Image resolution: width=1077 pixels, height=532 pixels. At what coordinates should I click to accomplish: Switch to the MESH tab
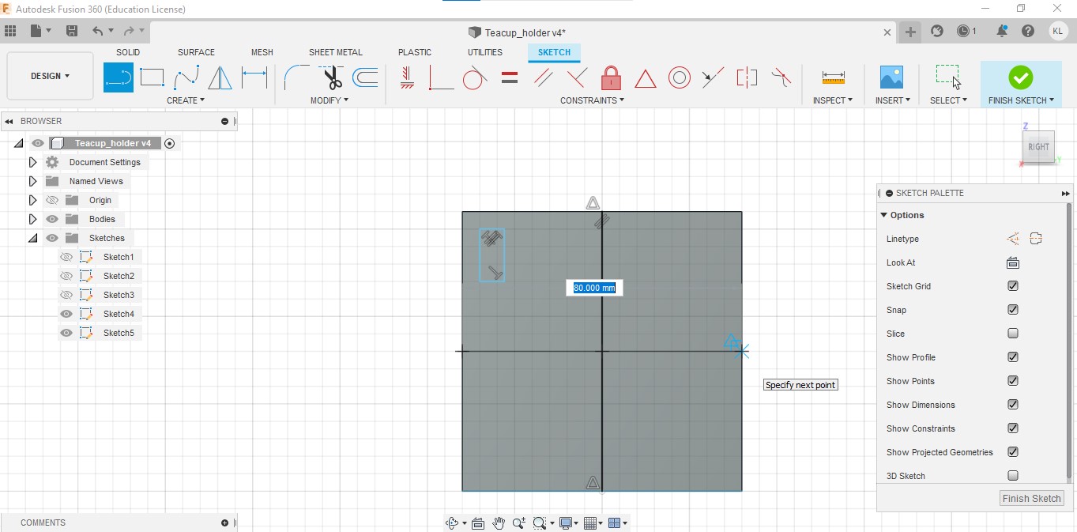coord(262,52)
